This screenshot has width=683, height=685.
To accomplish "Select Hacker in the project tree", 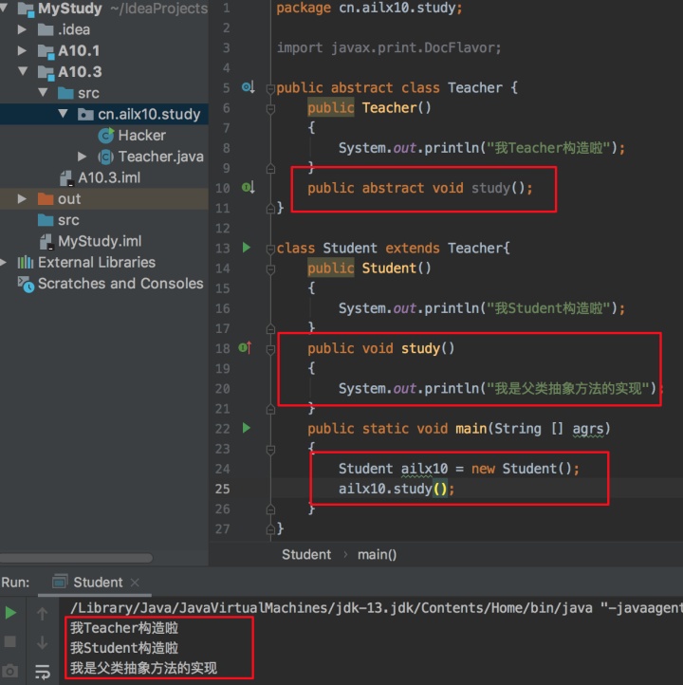I will pyautogui.click(x=142, y=136).
